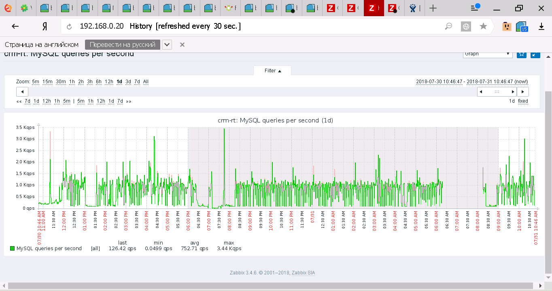Switch to the first tab with the orange icon
552x291 pixels.
coord(8,8)
